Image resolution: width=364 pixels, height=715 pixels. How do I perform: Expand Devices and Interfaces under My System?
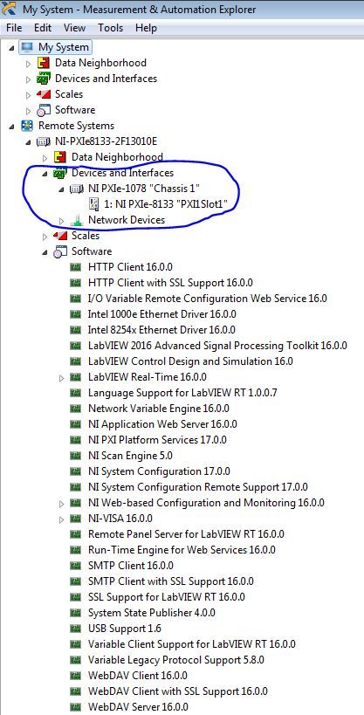click(x=28, y=79)
